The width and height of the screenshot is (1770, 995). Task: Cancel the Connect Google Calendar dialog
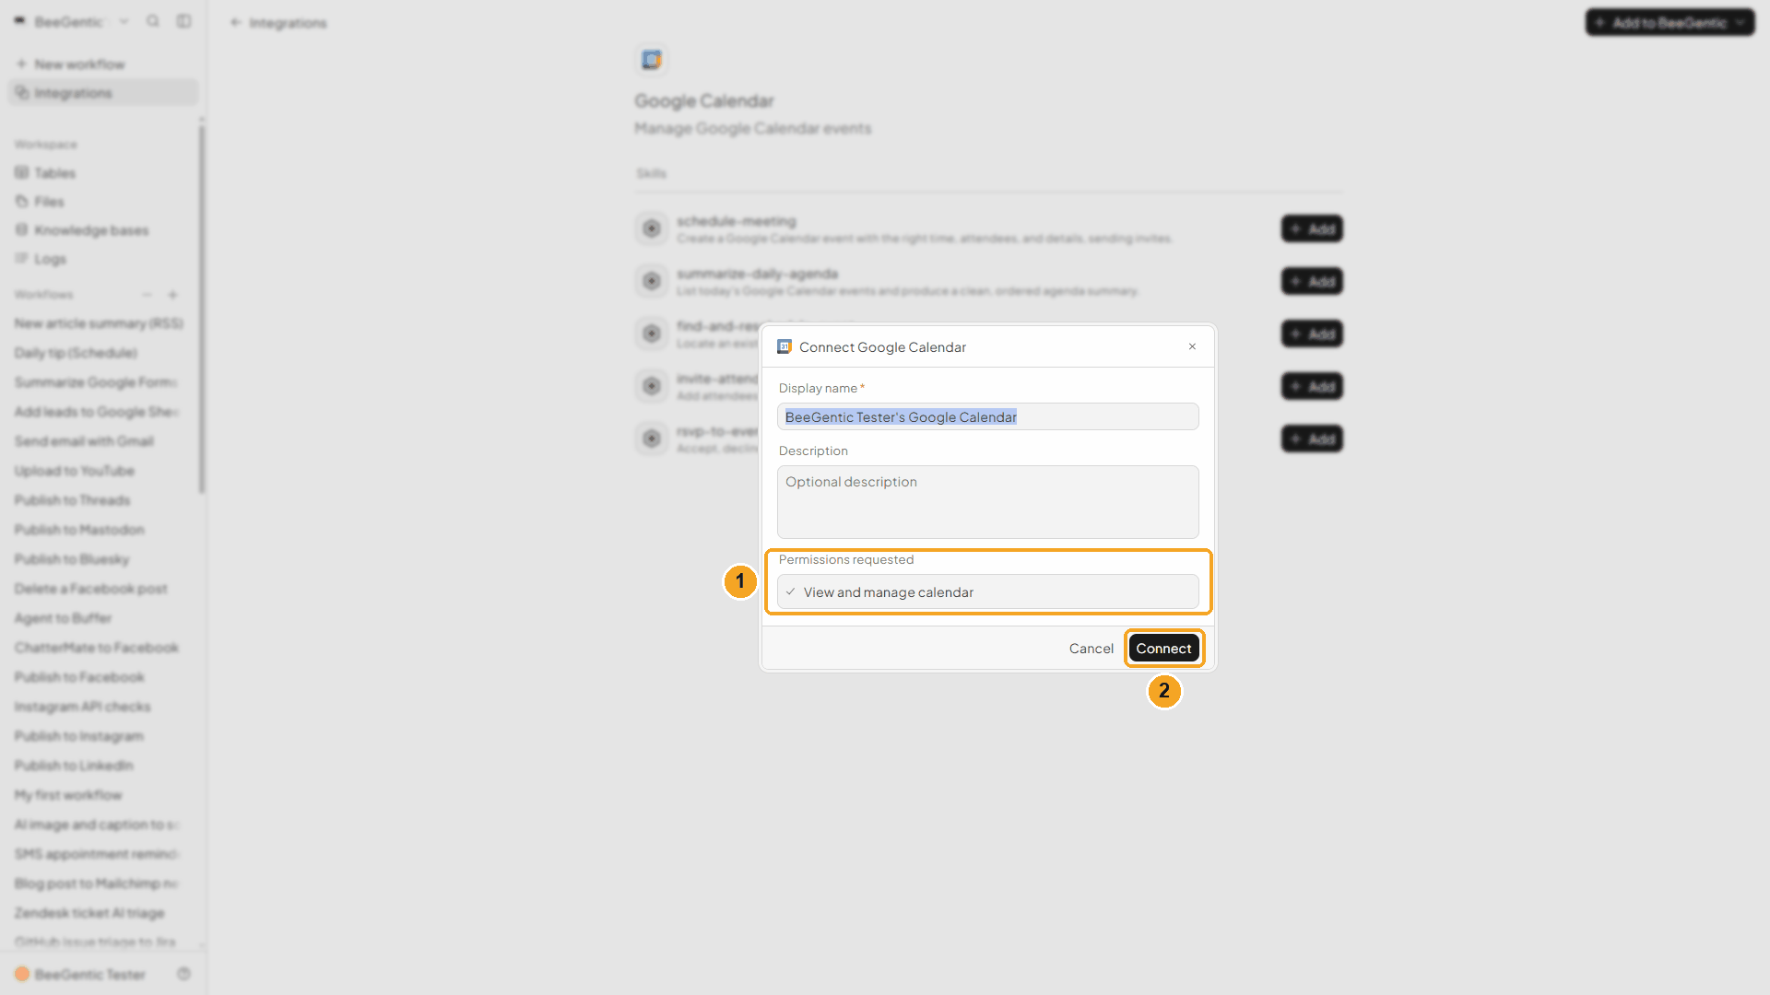point(1091,649)
